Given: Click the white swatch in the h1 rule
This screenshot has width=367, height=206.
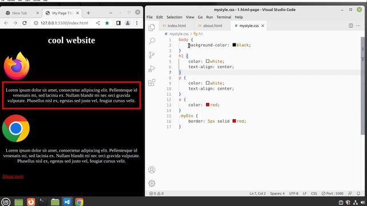Looking at the screenshot, I should pyautogui.click(x=208, y=61).
